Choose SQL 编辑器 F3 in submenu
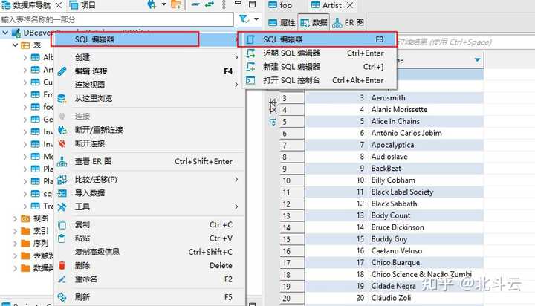This screenshot has height=306, width=535. (x=320, y=39)
